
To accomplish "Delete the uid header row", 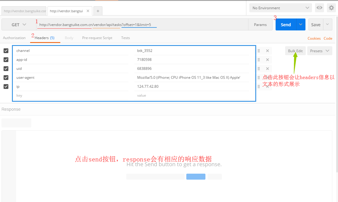I will (267, 69).
